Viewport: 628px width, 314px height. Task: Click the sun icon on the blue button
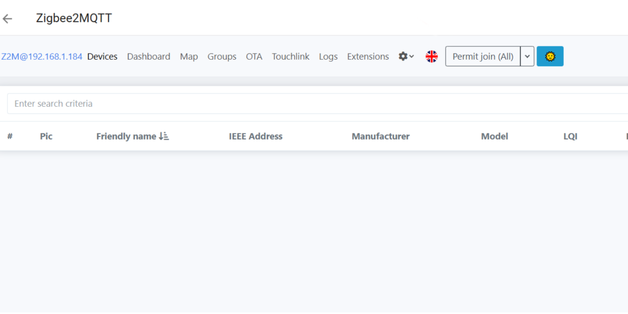550,56
